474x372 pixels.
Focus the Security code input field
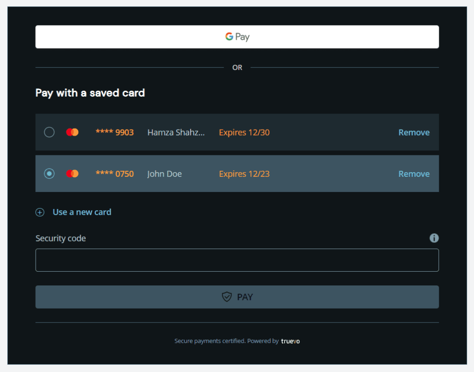point(237,260)
